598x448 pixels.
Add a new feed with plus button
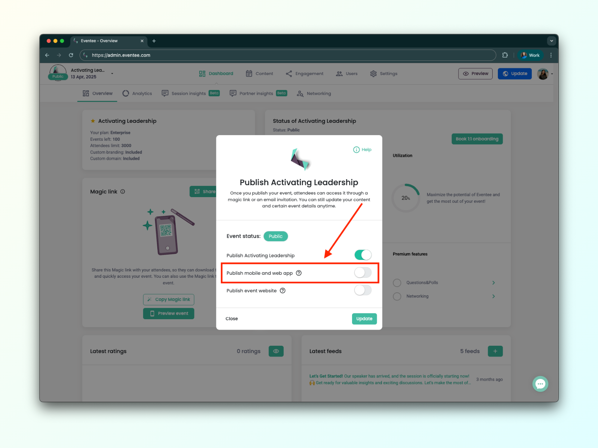(x=495, y=351)
